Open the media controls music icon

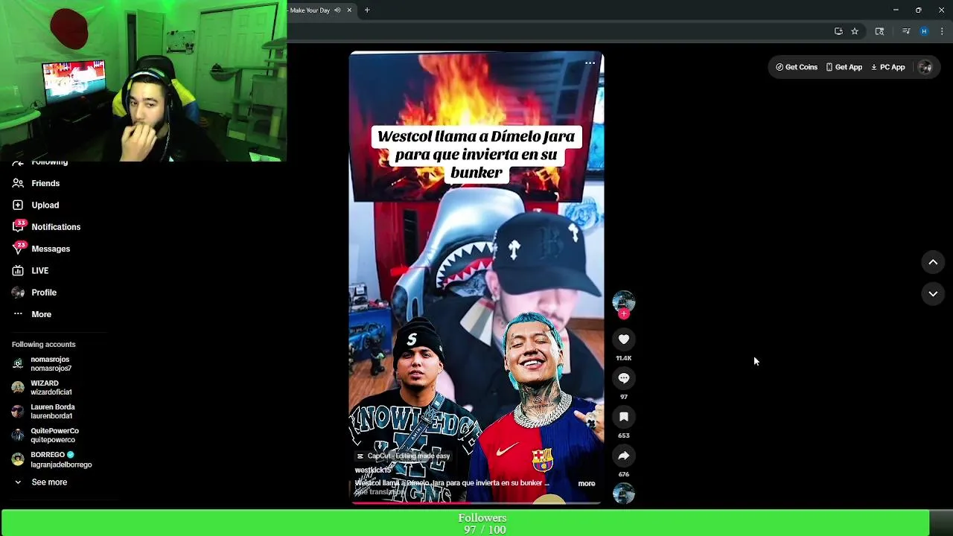(906, 31)
